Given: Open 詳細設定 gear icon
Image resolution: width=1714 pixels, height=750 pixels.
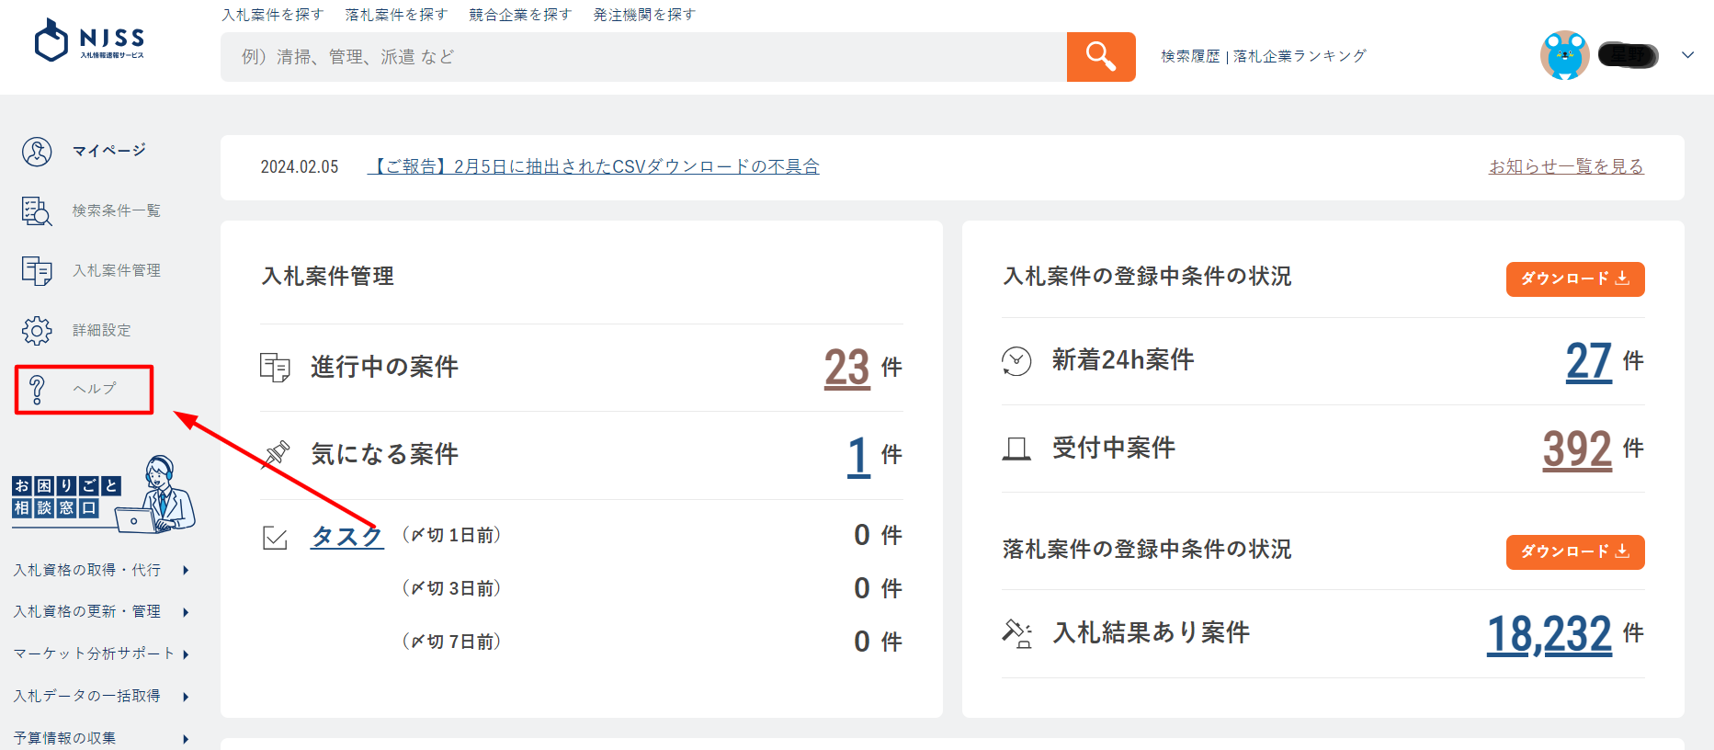Looking at the screenshot, I should tap(37, 331).
